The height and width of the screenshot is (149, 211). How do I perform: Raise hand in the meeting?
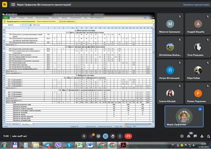coord(113,136)
